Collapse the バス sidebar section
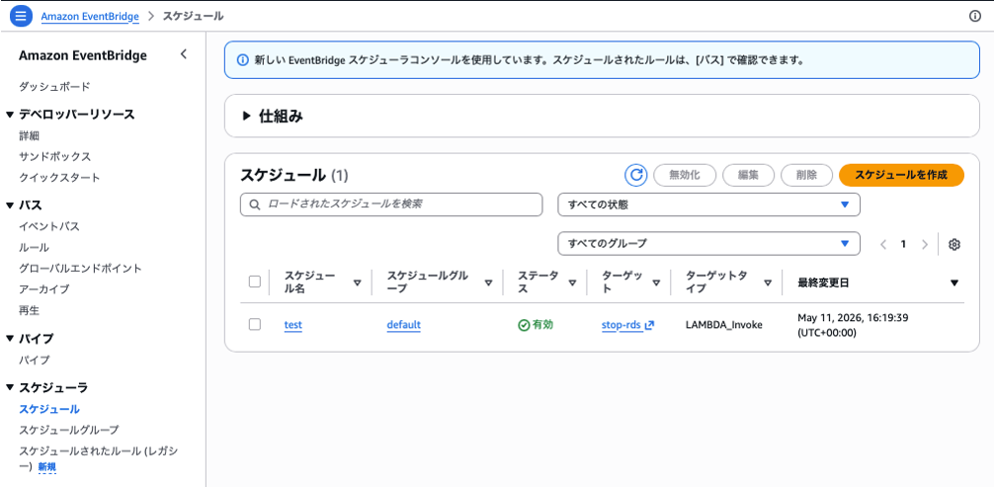This screenshot has height=488, width=994. (10, 205)
